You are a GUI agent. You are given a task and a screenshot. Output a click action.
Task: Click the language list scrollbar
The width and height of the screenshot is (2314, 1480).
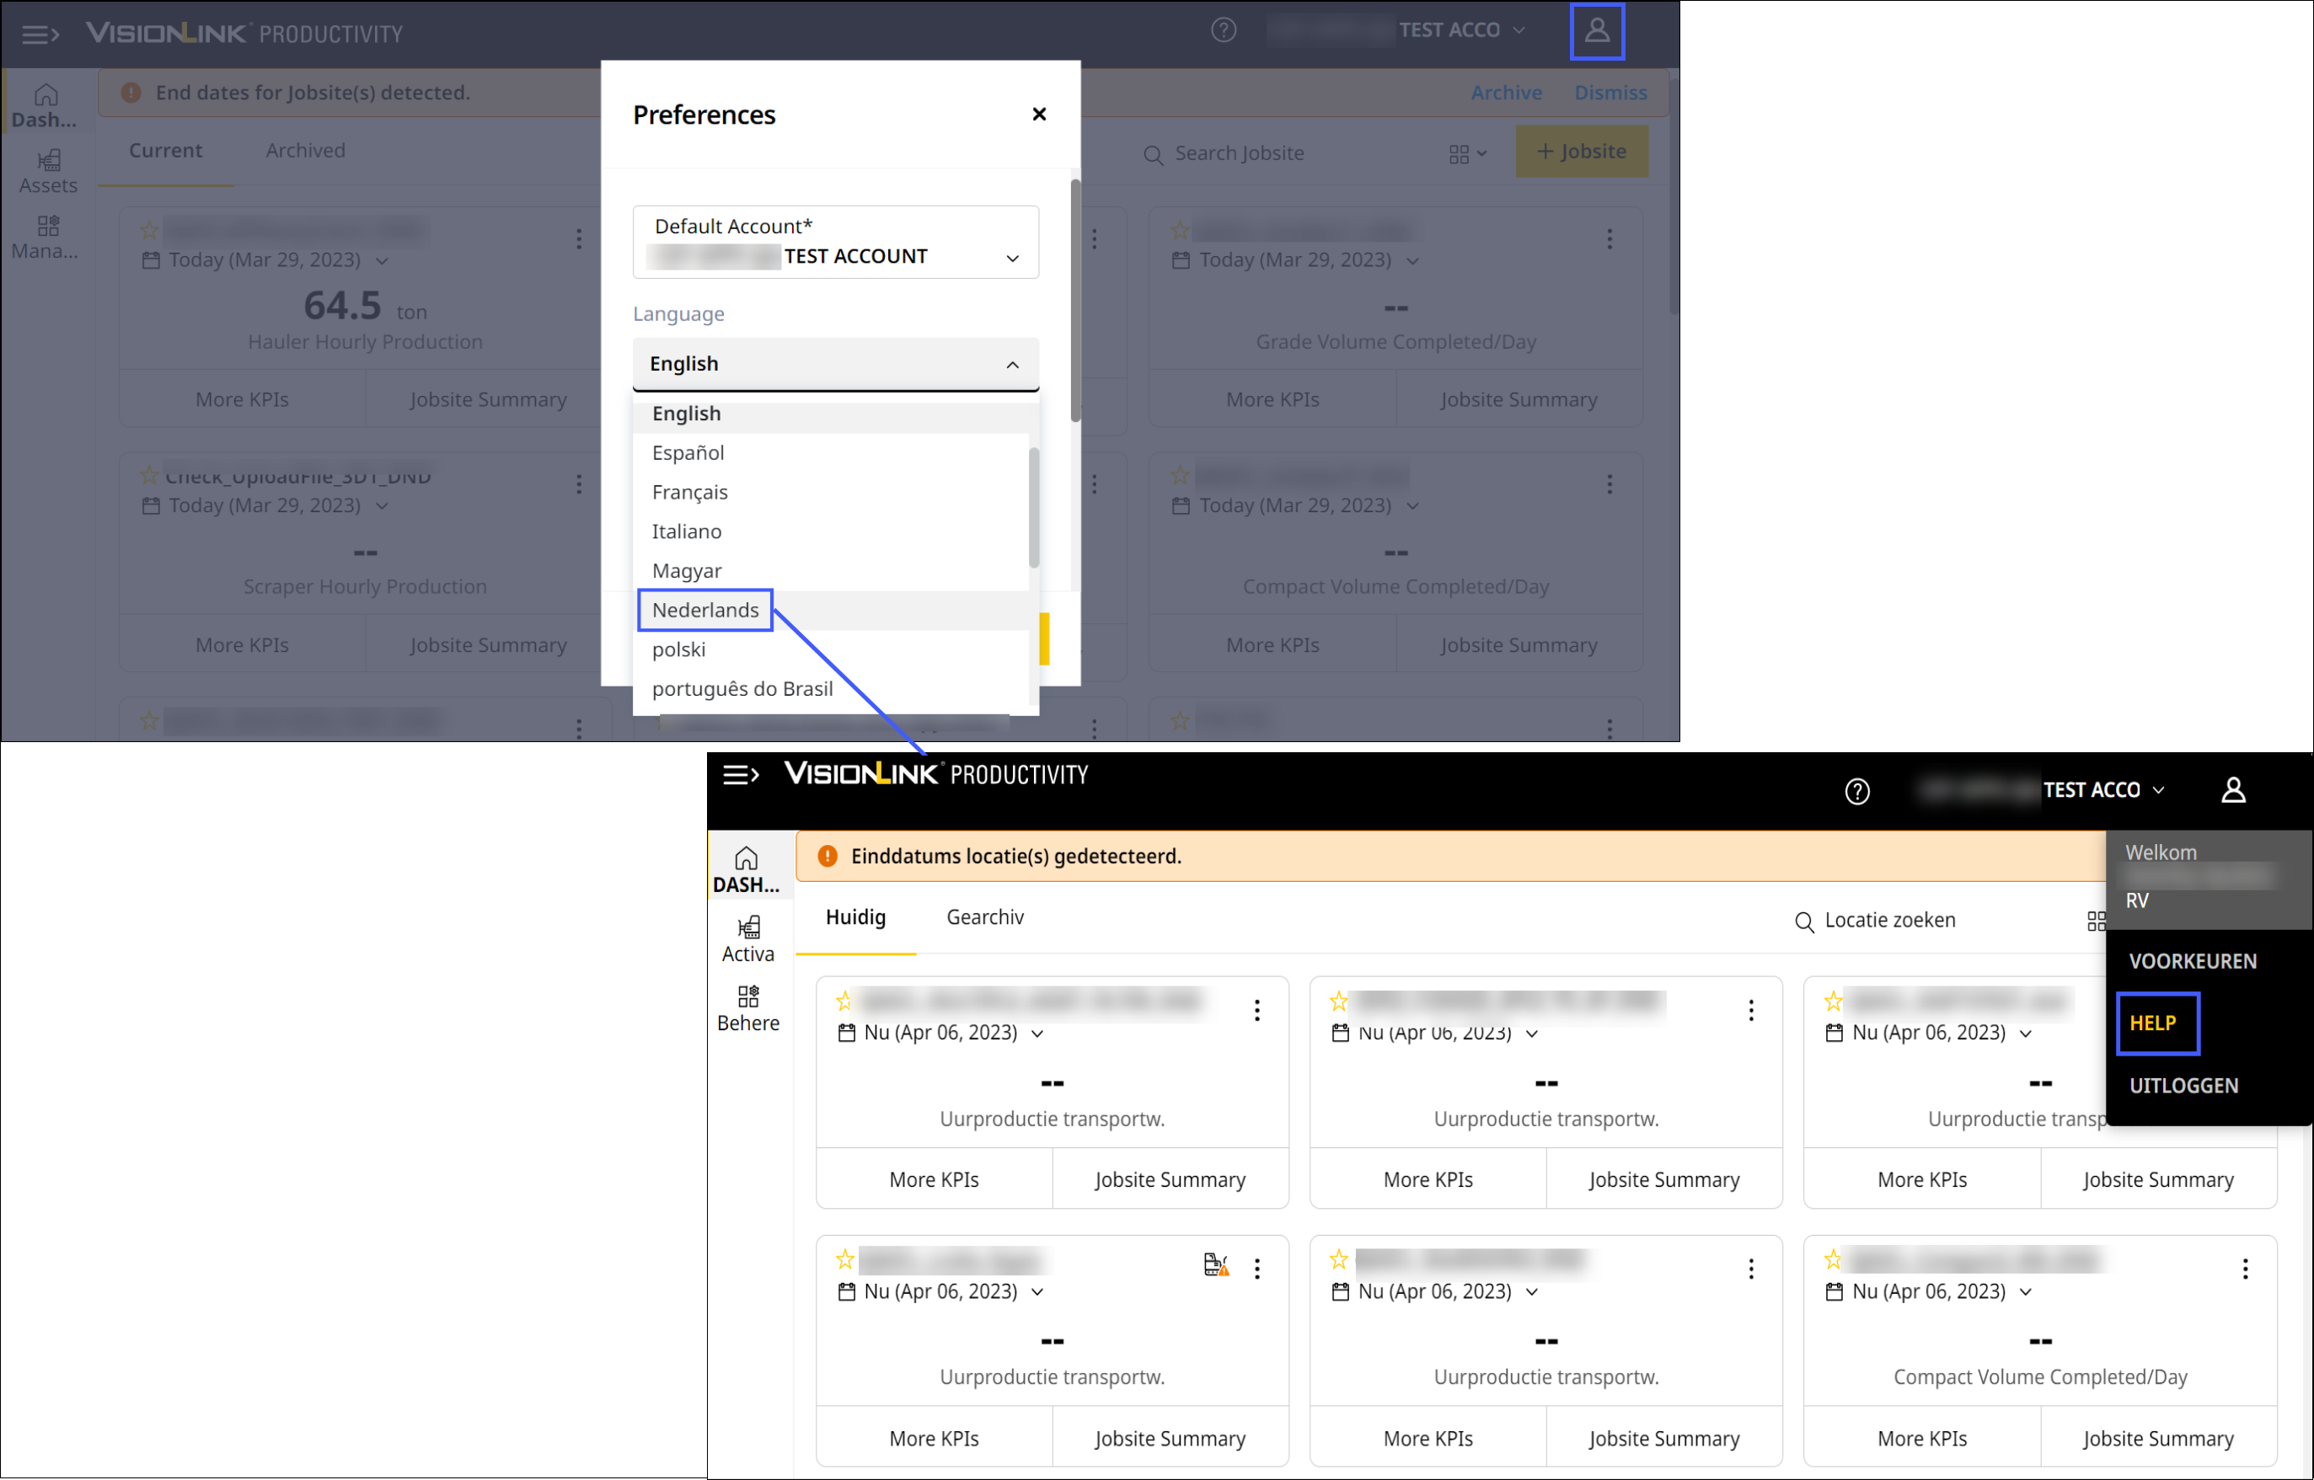pos(1033,507)
